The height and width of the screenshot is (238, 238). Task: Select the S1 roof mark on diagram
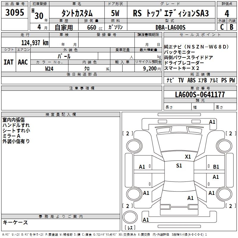(x=179, y=165)
